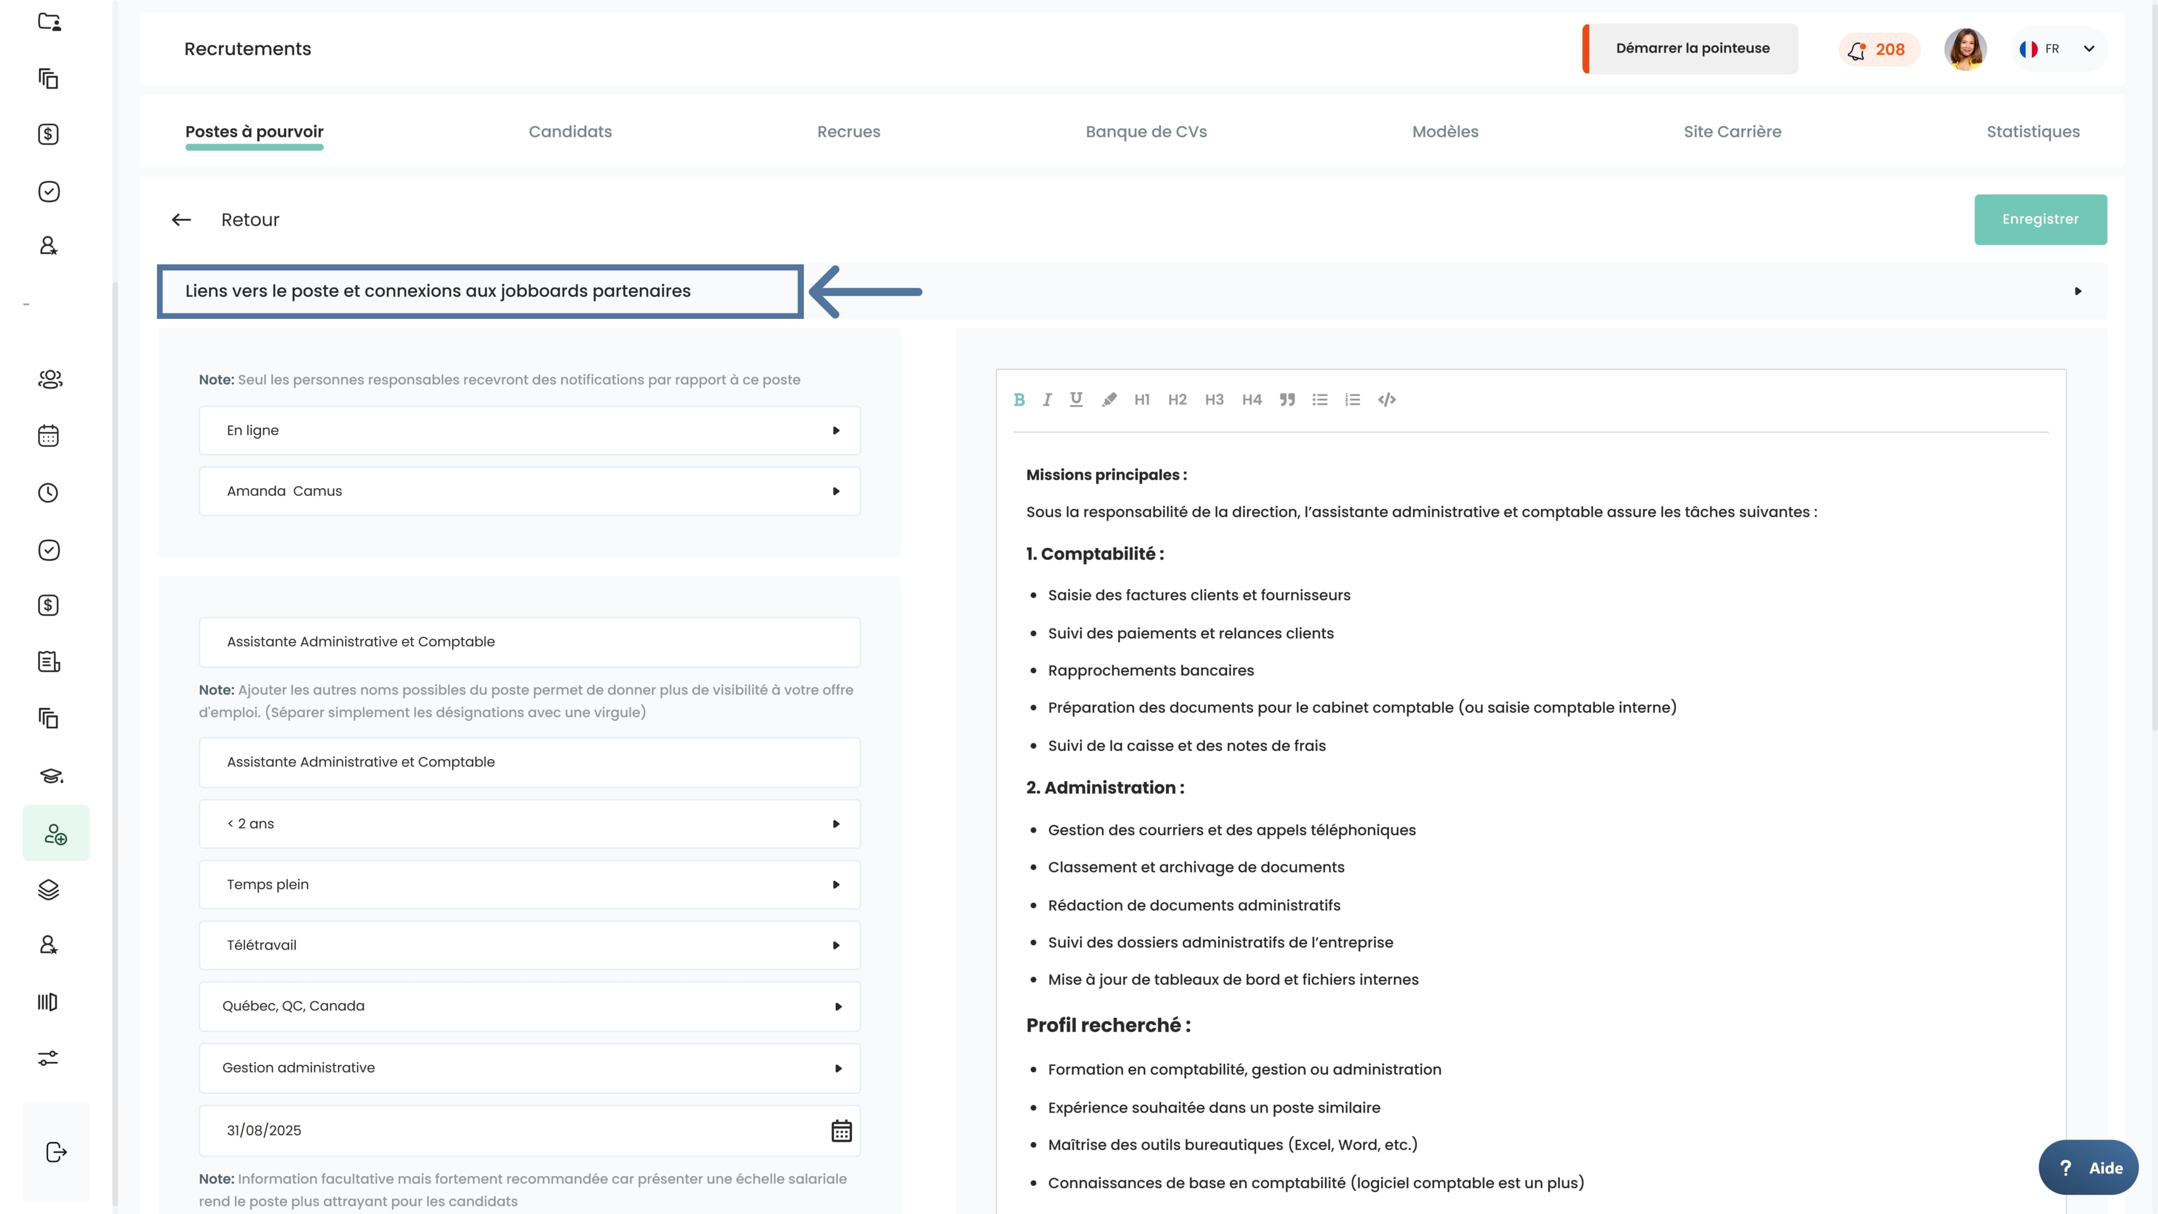Apply bold formatting in the editor toolbar
This screenshot has width=2158, height=1214.
[1019, 400]
